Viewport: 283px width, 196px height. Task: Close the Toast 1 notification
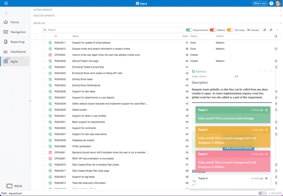(x=267, y=110)
